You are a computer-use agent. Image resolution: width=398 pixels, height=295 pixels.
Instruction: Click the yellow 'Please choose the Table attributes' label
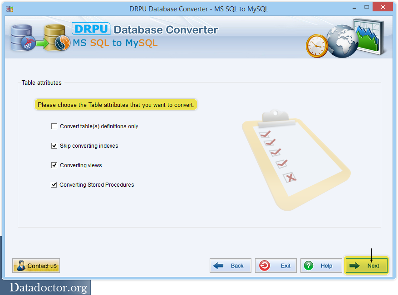[116, 105]
